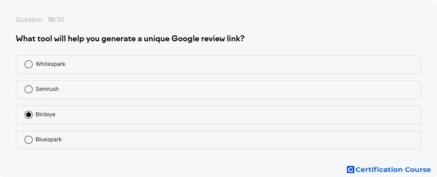This screenshot has height=177, width=437.
Task: Click the blue G logo icon
Action: point(350,169)
